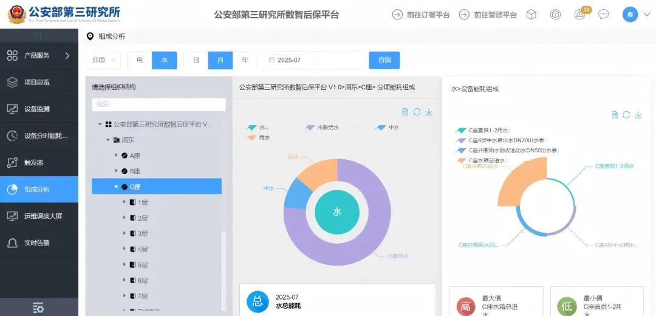The height and width of the screenshot is (316, 656).
Task: Collapse the sidebar using top handle
Action: (38, 36)
